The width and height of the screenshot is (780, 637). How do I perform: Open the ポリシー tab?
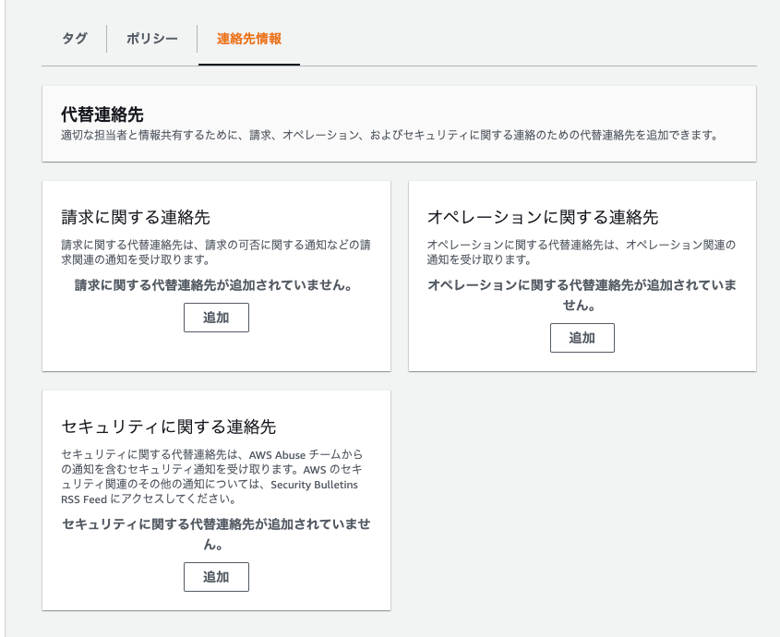click(x=152, y=39)
